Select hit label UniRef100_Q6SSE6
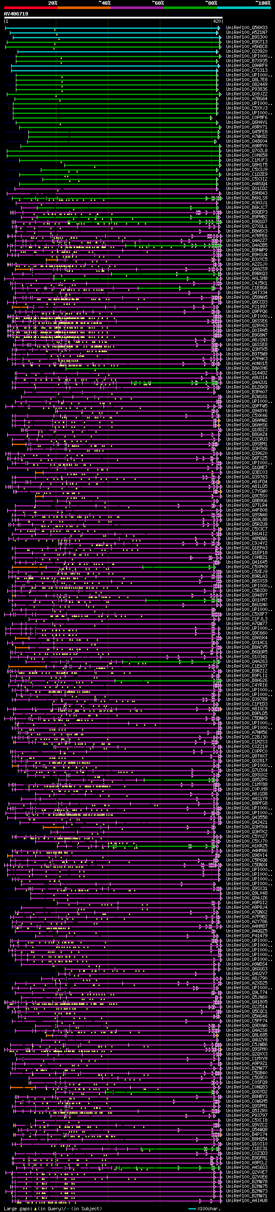 click(x=247, y=321)
